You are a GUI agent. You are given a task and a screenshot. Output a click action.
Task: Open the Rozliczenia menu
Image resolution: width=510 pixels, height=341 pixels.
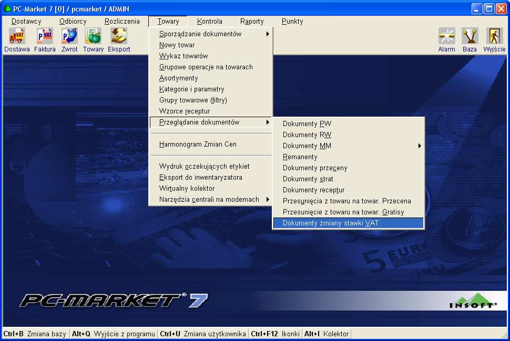(x=122, y=22)
